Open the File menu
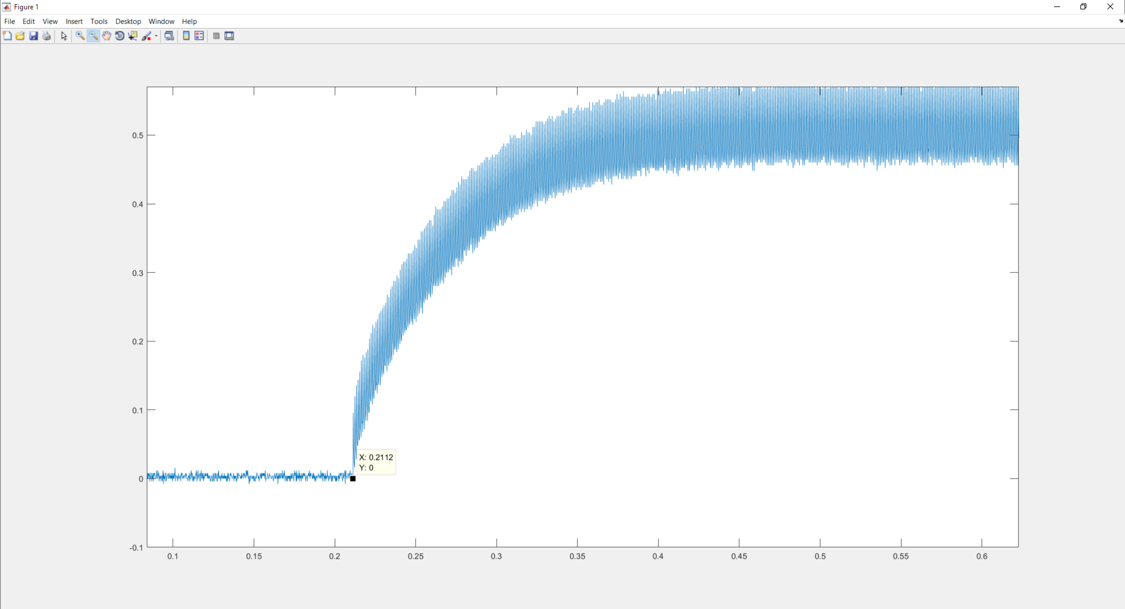Image resolution: width=1125 pixels, height=609 pixels. click(10, 22)
